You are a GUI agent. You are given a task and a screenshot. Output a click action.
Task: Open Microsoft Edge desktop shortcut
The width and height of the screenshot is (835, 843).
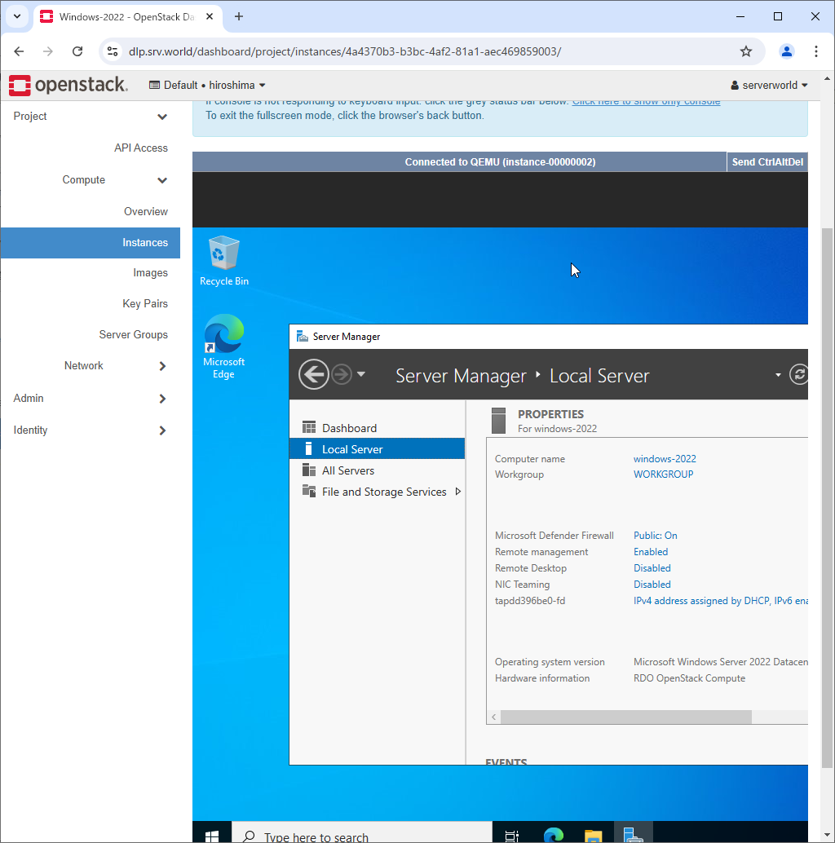pyautogui.click(x=223, y=346)
